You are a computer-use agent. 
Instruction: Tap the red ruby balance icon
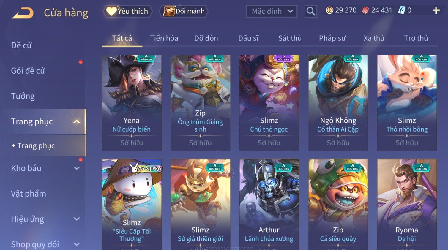pos(366,10)
